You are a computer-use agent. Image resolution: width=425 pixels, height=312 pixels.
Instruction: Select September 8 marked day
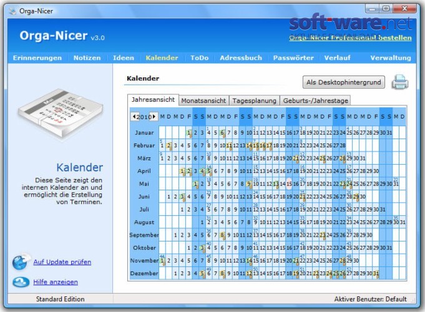[222, 235]
